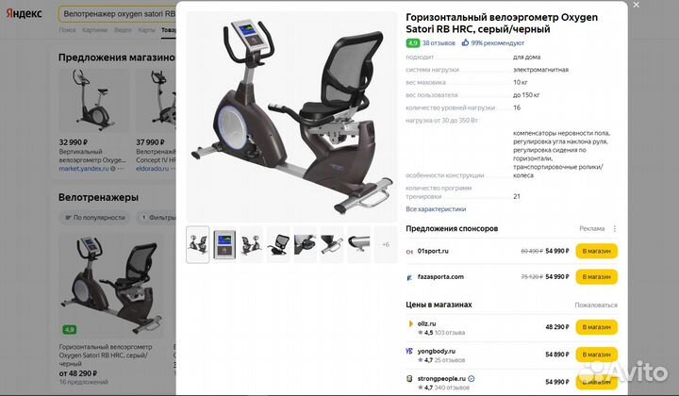
Task: Open yongbody.ru offer with В магазин button
Action: 596,355
